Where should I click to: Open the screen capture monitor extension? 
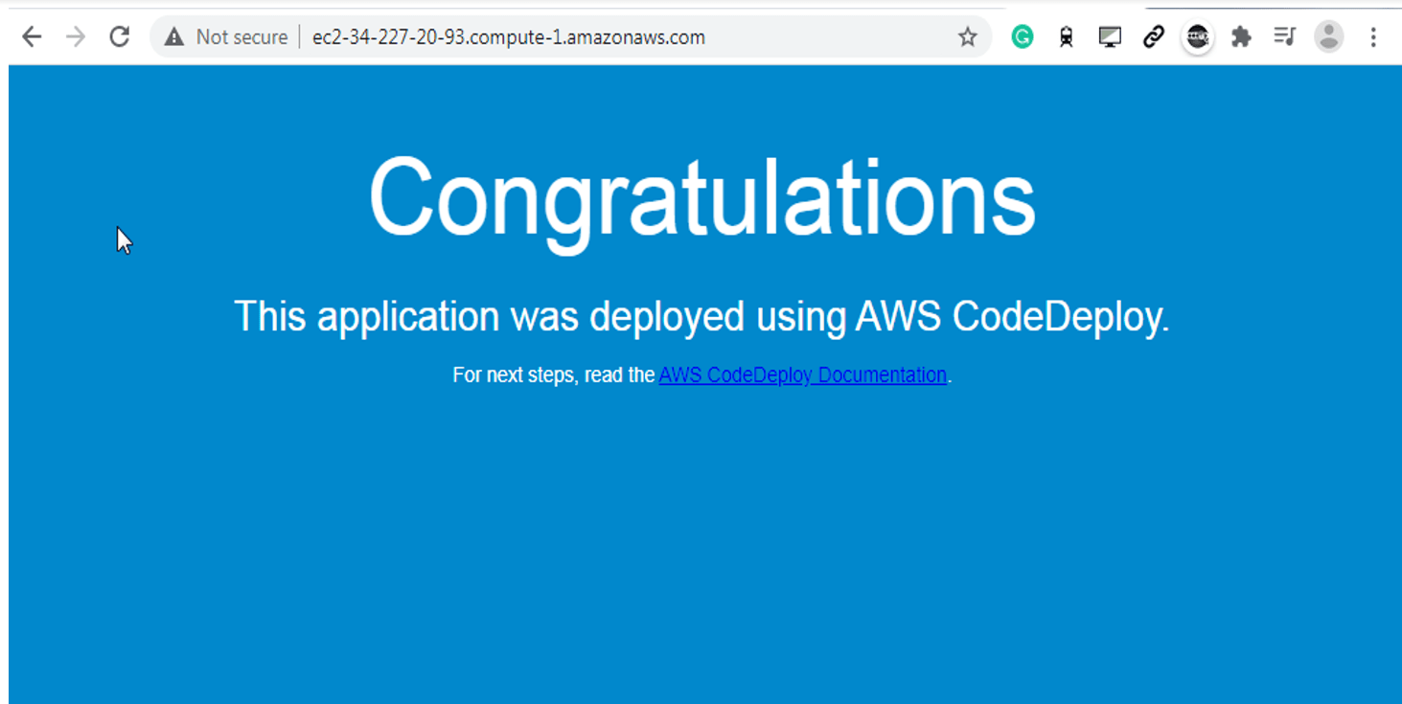tap(1110, 36)
